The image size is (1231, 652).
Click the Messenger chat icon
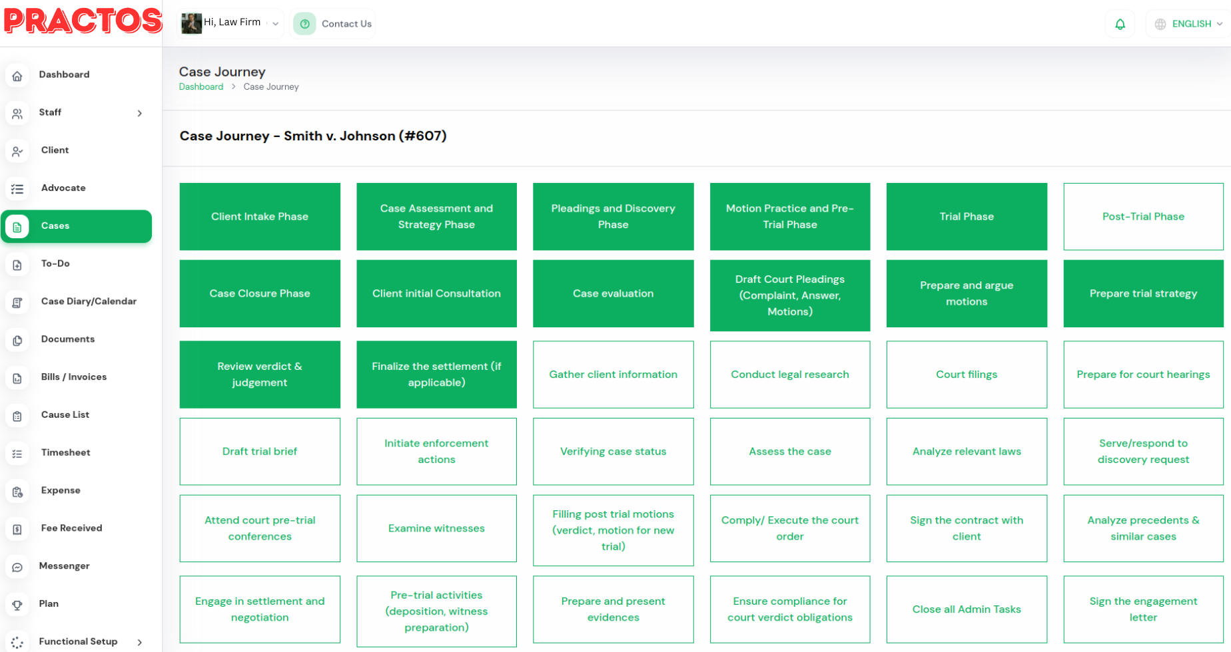click(17, 566)
